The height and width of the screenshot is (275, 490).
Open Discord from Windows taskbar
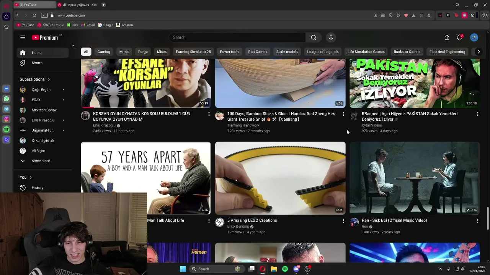pyautogui.click(x=296, y=269)
